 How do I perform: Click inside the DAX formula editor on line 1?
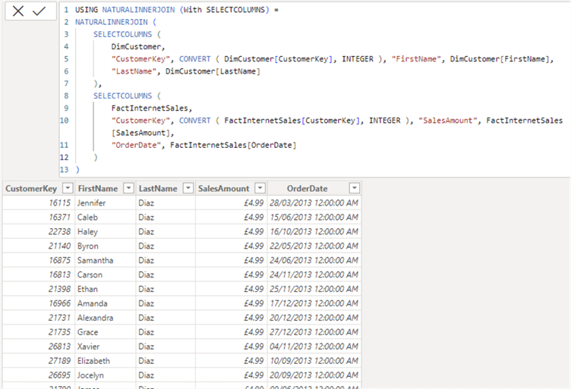click(177, 10)
